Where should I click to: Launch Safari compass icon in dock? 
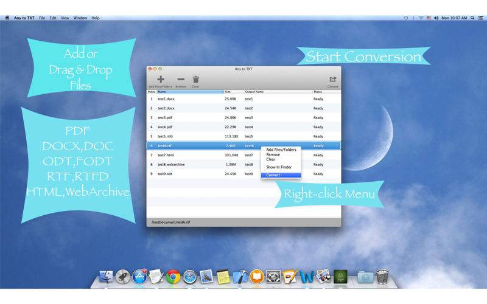[190, 277]
